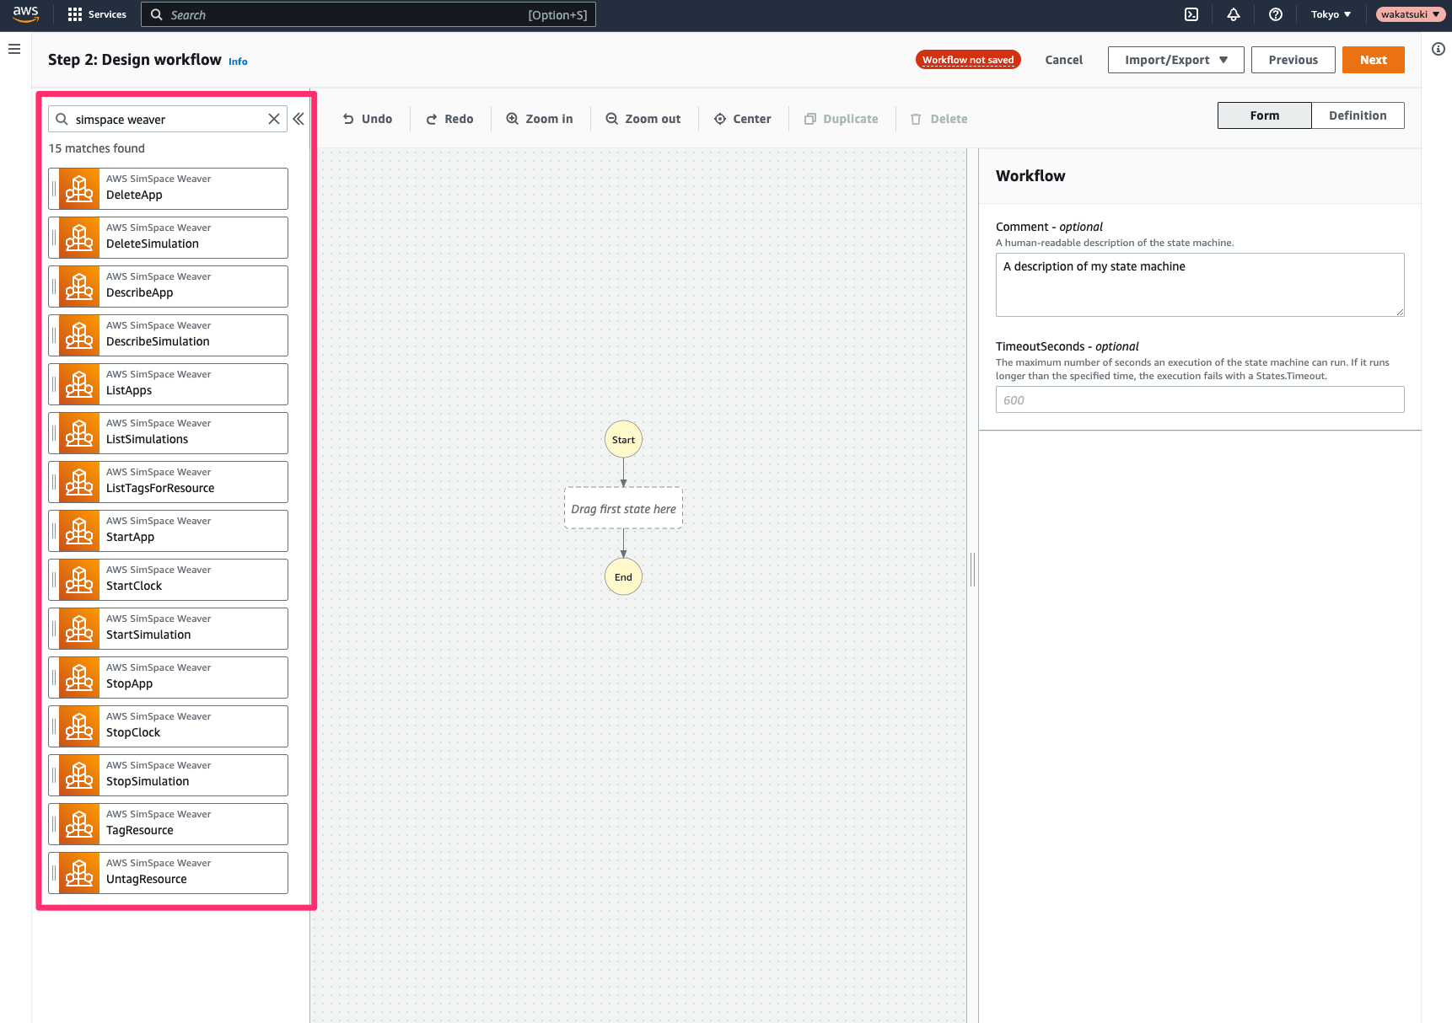Click the Delete toolbar button
This screenshot has width=1452, height=1023.
[x=938, y=119]
